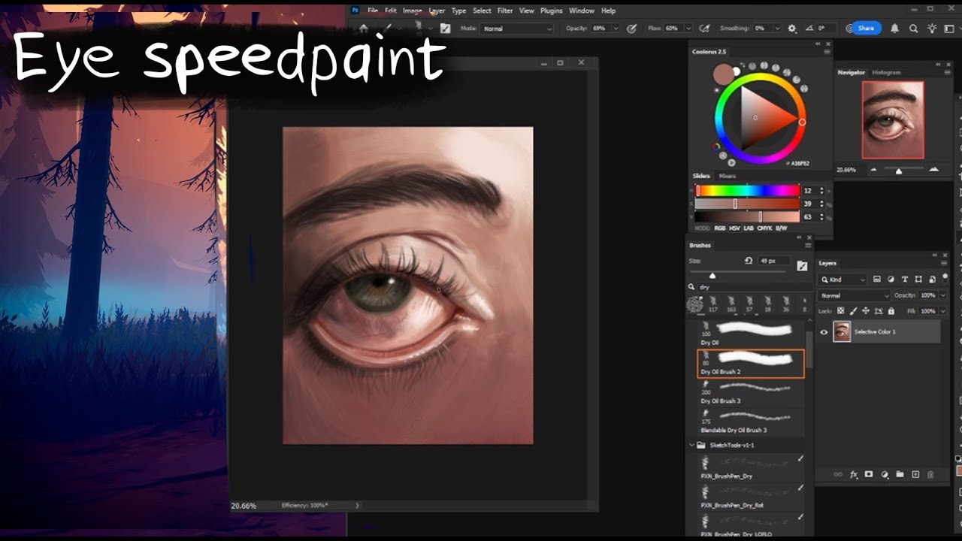Viewport: 962px width, 541px height.
Task: Click the Saturation slider in Coolorus
Action: (x=748, y=204)
